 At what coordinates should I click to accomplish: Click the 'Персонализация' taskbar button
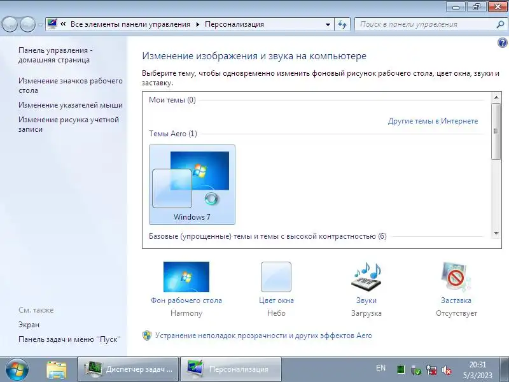point(231,369)
